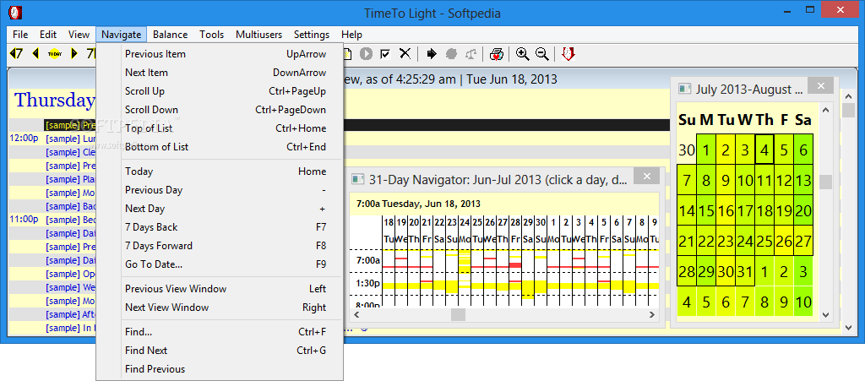The height and width of the screenshot is (381, 865).
Task: Click the Navigator horizontal scrollbar thumb
Action: (x=459, y=315)
